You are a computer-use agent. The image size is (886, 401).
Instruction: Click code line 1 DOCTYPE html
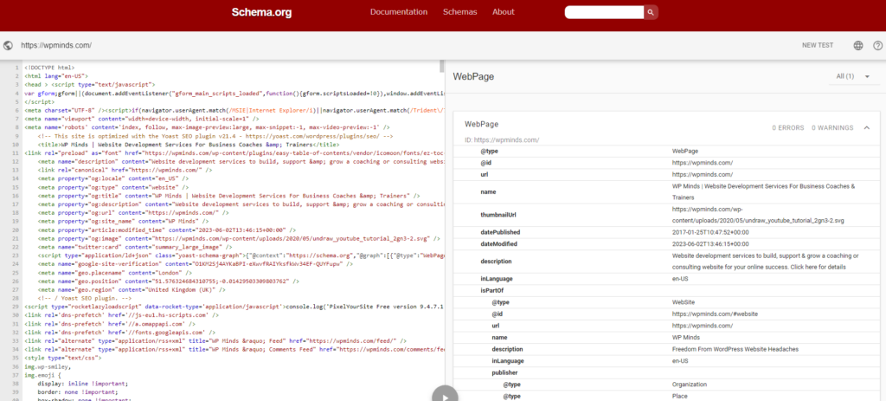48,68
